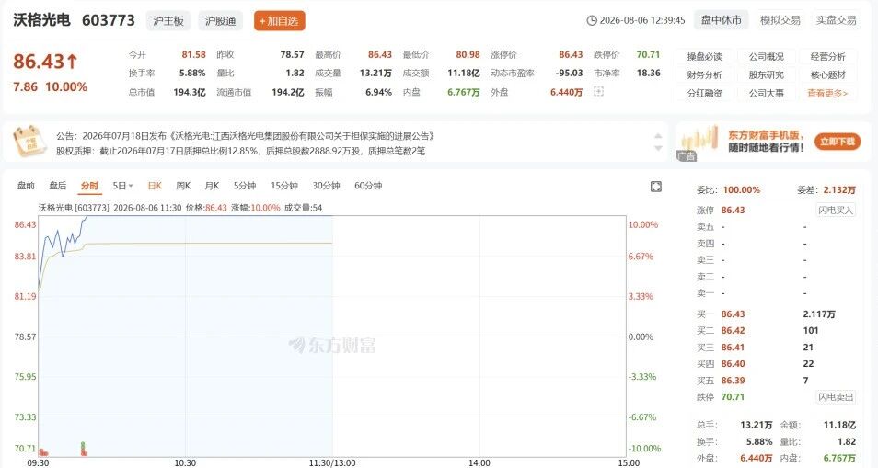Click the 跌停 price 70.71 in order book
Viewport: 878px width, 468px height.
click(x=733, y=397)
